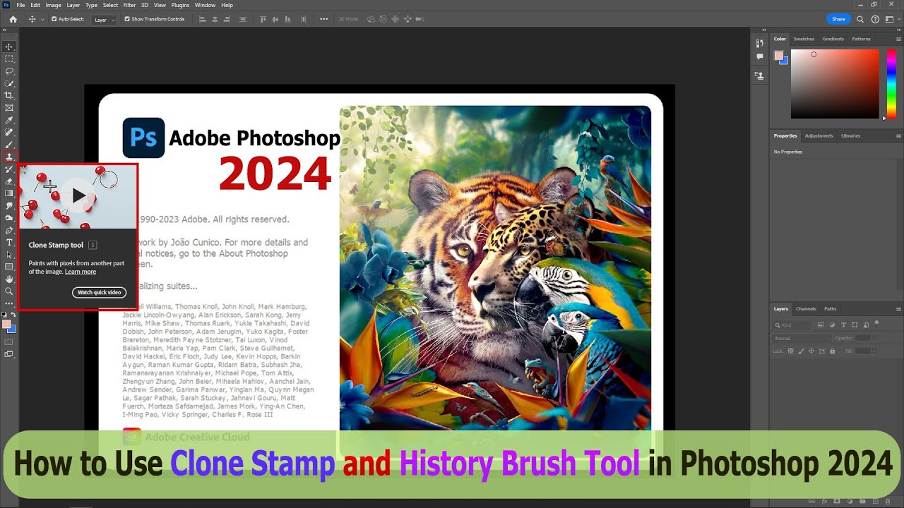The height and width of the screenshot is (508, 904).
Task: Select the History Brush tool
Action: click(x=9, y=169)
